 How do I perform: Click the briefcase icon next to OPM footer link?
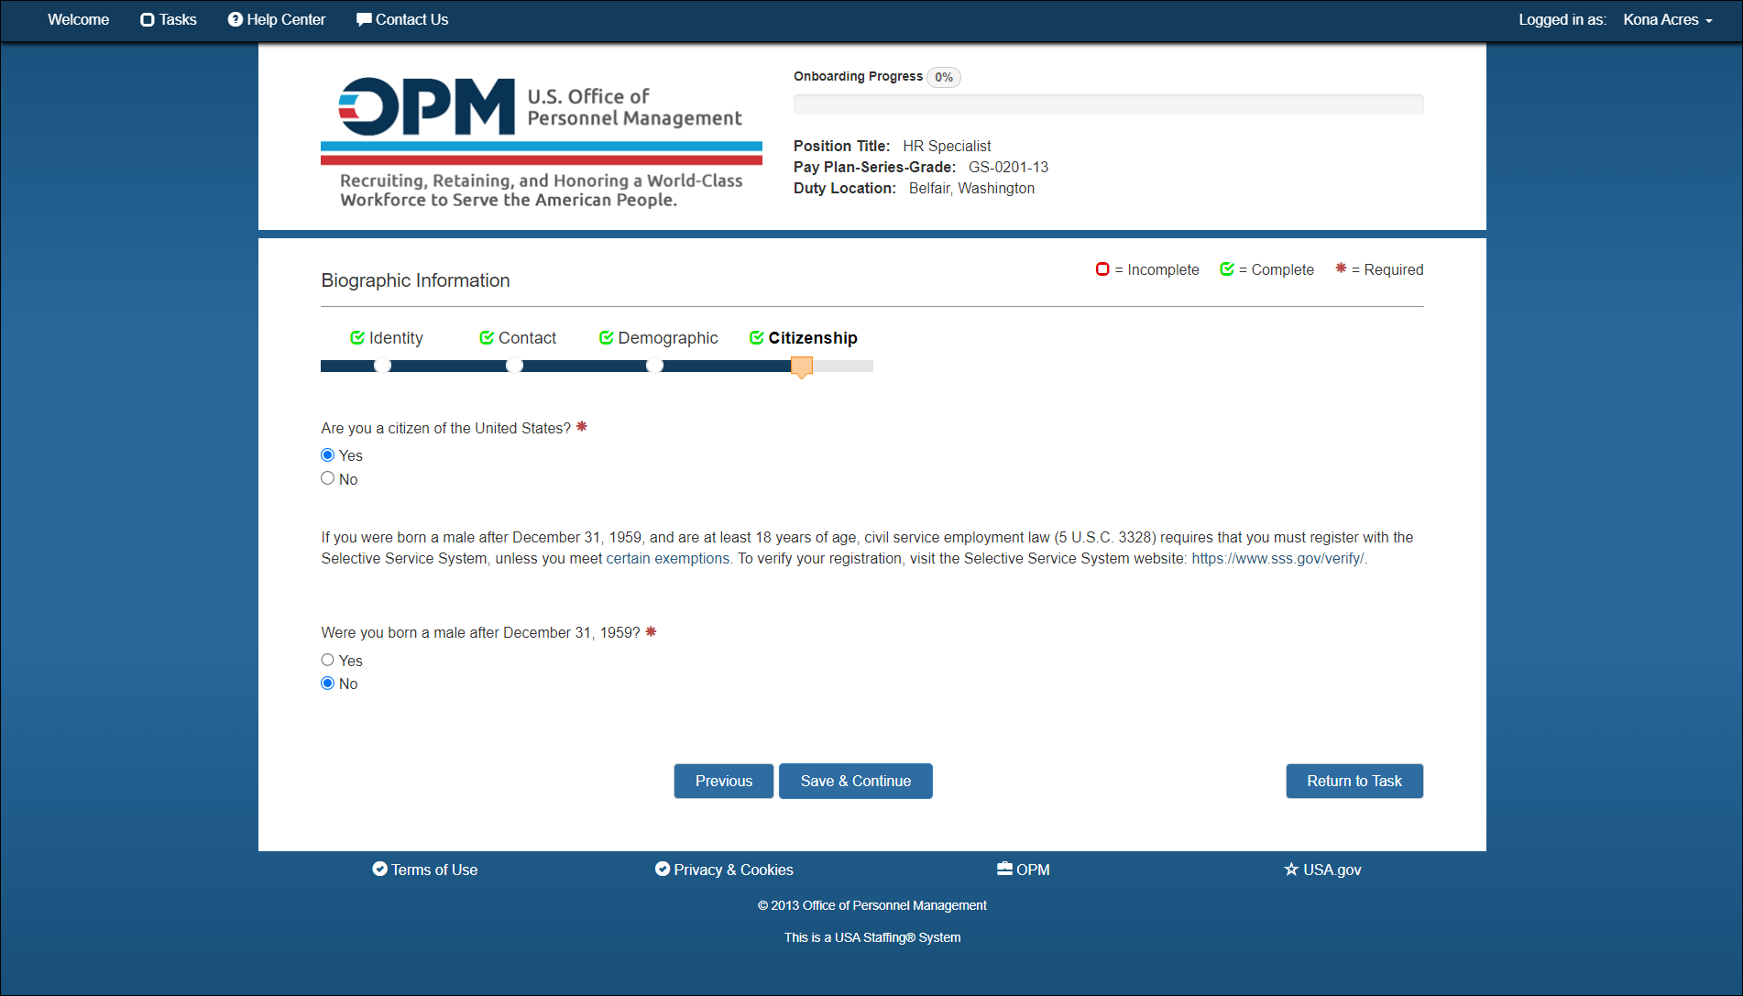pyautogui.click(x=1004, y=870)
